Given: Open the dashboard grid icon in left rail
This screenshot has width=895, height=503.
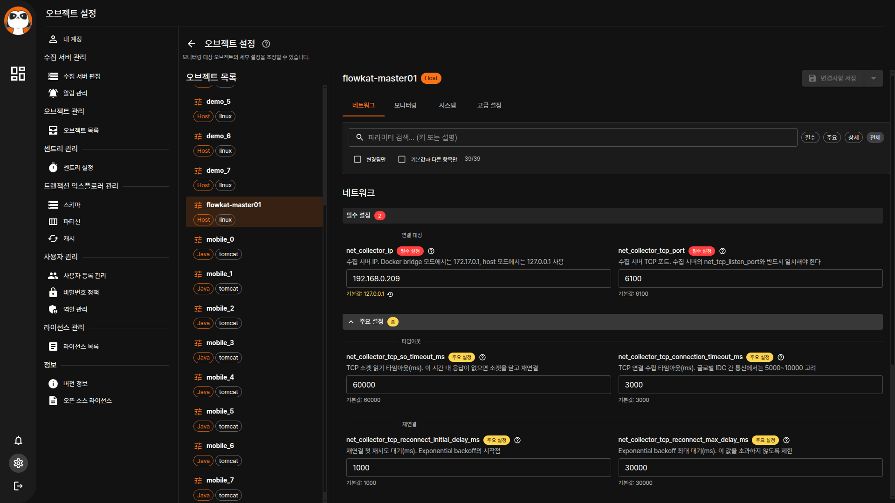Looking at the screenshot, I should (x=18, y=73).
